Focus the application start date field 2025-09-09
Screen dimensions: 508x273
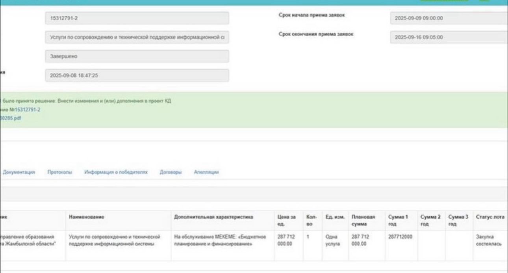(x=449, y=18)
